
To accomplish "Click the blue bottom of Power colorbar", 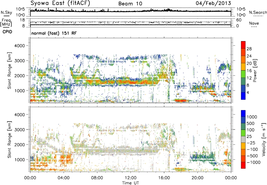I will click(243, 96).
